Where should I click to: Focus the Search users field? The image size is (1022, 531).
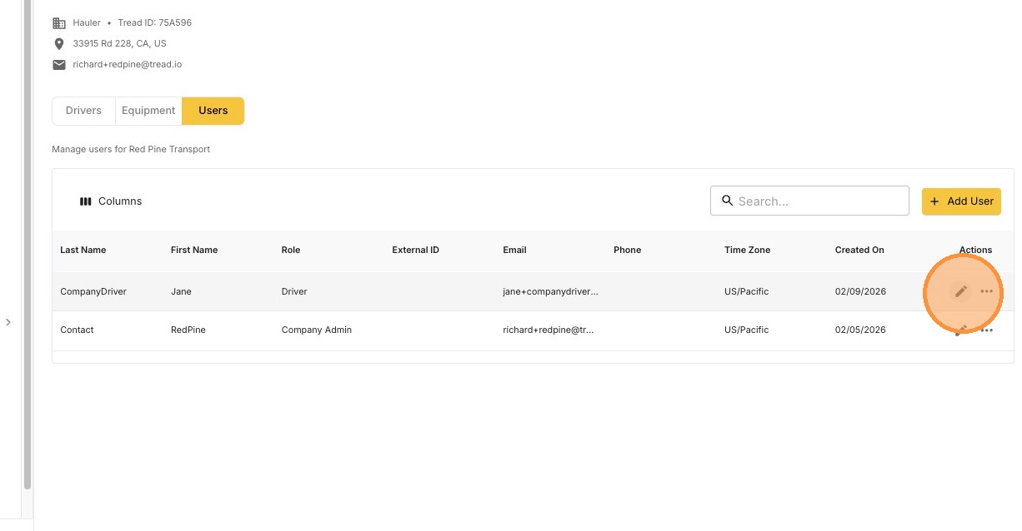809,201
